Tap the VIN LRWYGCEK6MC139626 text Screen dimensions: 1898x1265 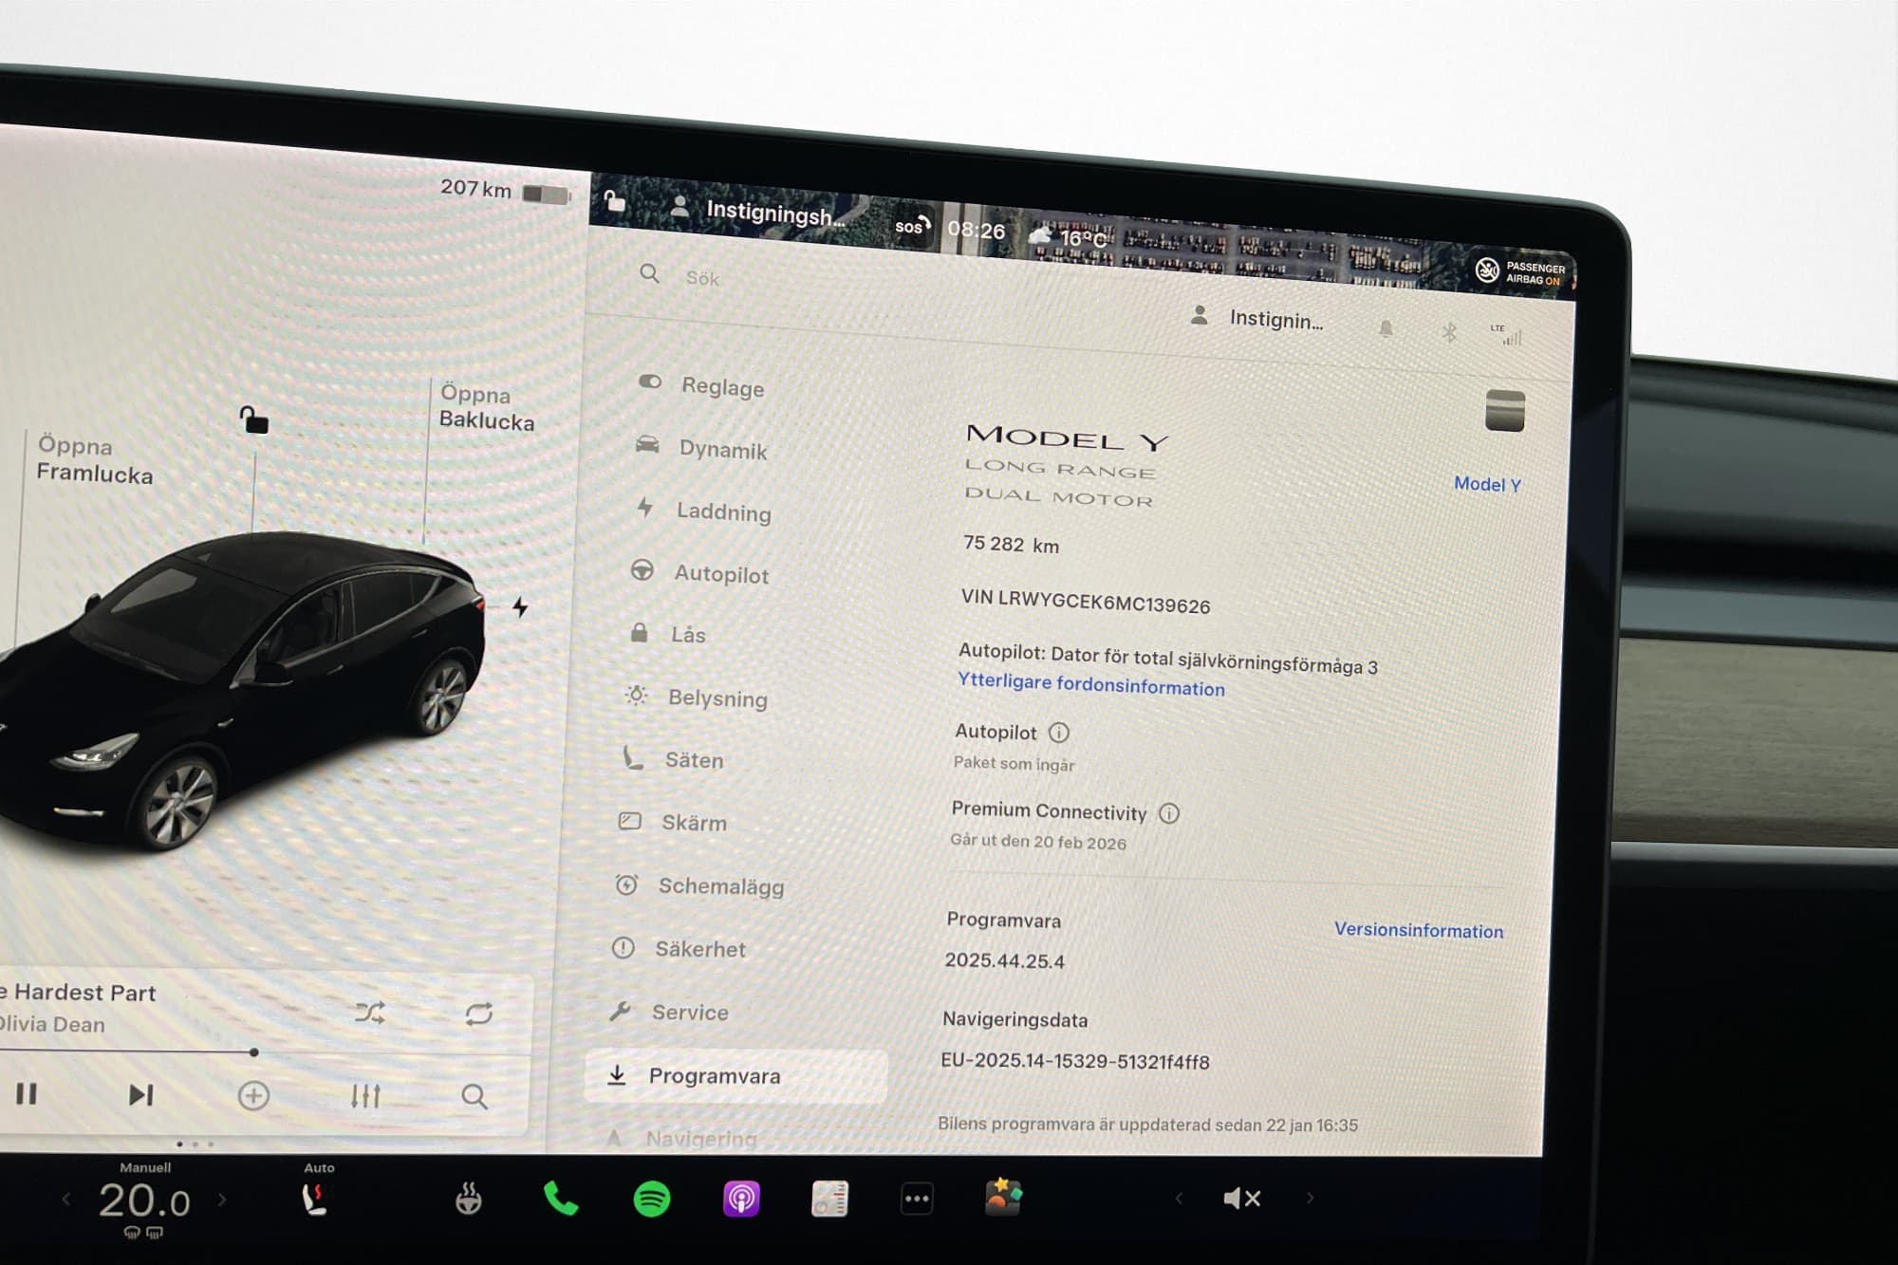click(1085, 601)
